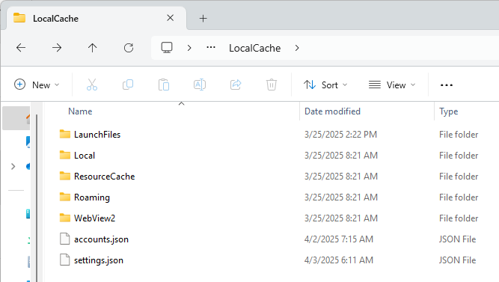Click the LocalCache tab title

point(55,19)
